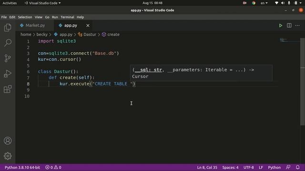Screen dimensions: 305x171
Task: Open the en input language dropdown
Action: click(264, 3)
